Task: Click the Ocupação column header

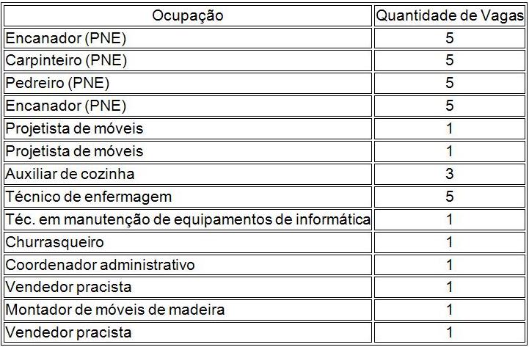Action: [188, 15]
